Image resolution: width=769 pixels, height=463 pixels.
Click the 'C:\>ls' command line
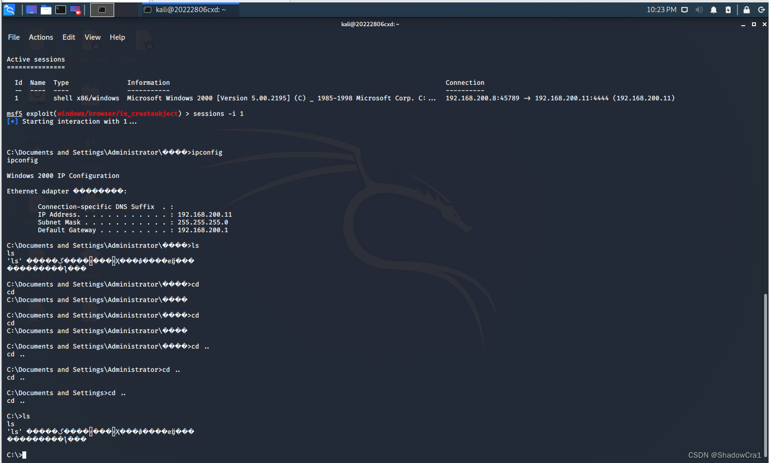point(18,416)
